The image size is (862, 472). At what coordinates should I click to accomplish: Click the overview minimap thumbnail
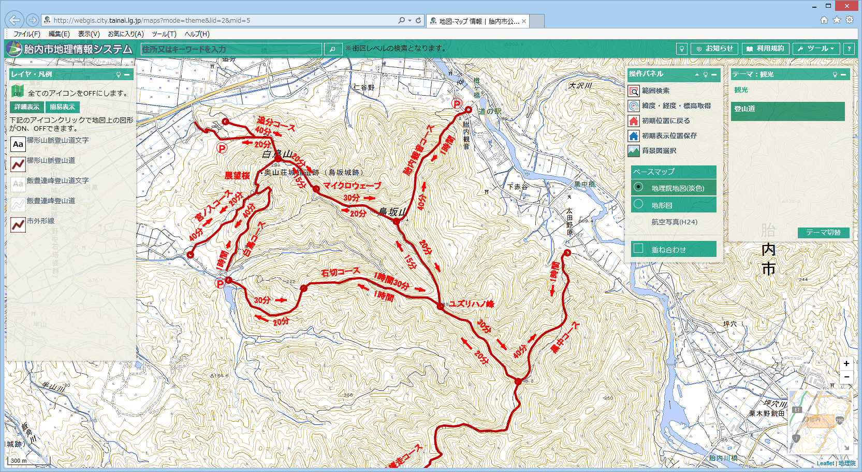(x=820, y=421)
